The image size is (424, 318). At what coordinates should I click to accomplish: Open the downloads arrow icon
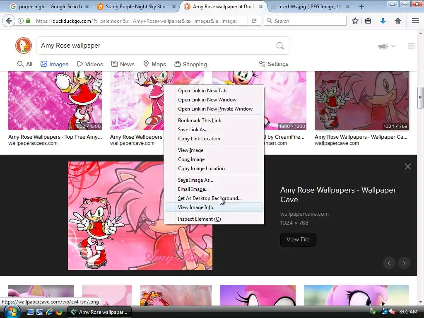pyautogui.click(x=383, y=21)
